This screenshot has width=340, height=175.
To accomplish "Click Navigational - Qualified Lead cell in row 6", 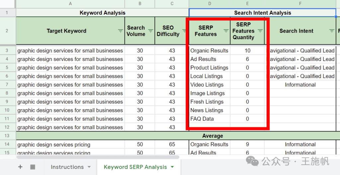I will (x=300, y=76).
